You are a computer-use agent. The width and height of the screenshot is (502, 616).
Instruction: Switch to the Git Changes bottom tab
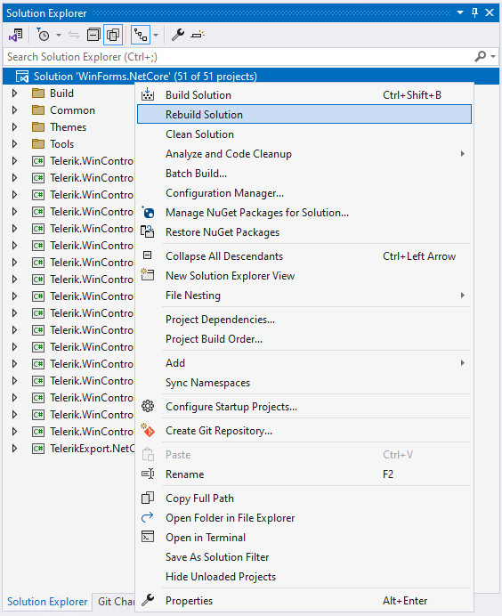[x=116, y=602]
